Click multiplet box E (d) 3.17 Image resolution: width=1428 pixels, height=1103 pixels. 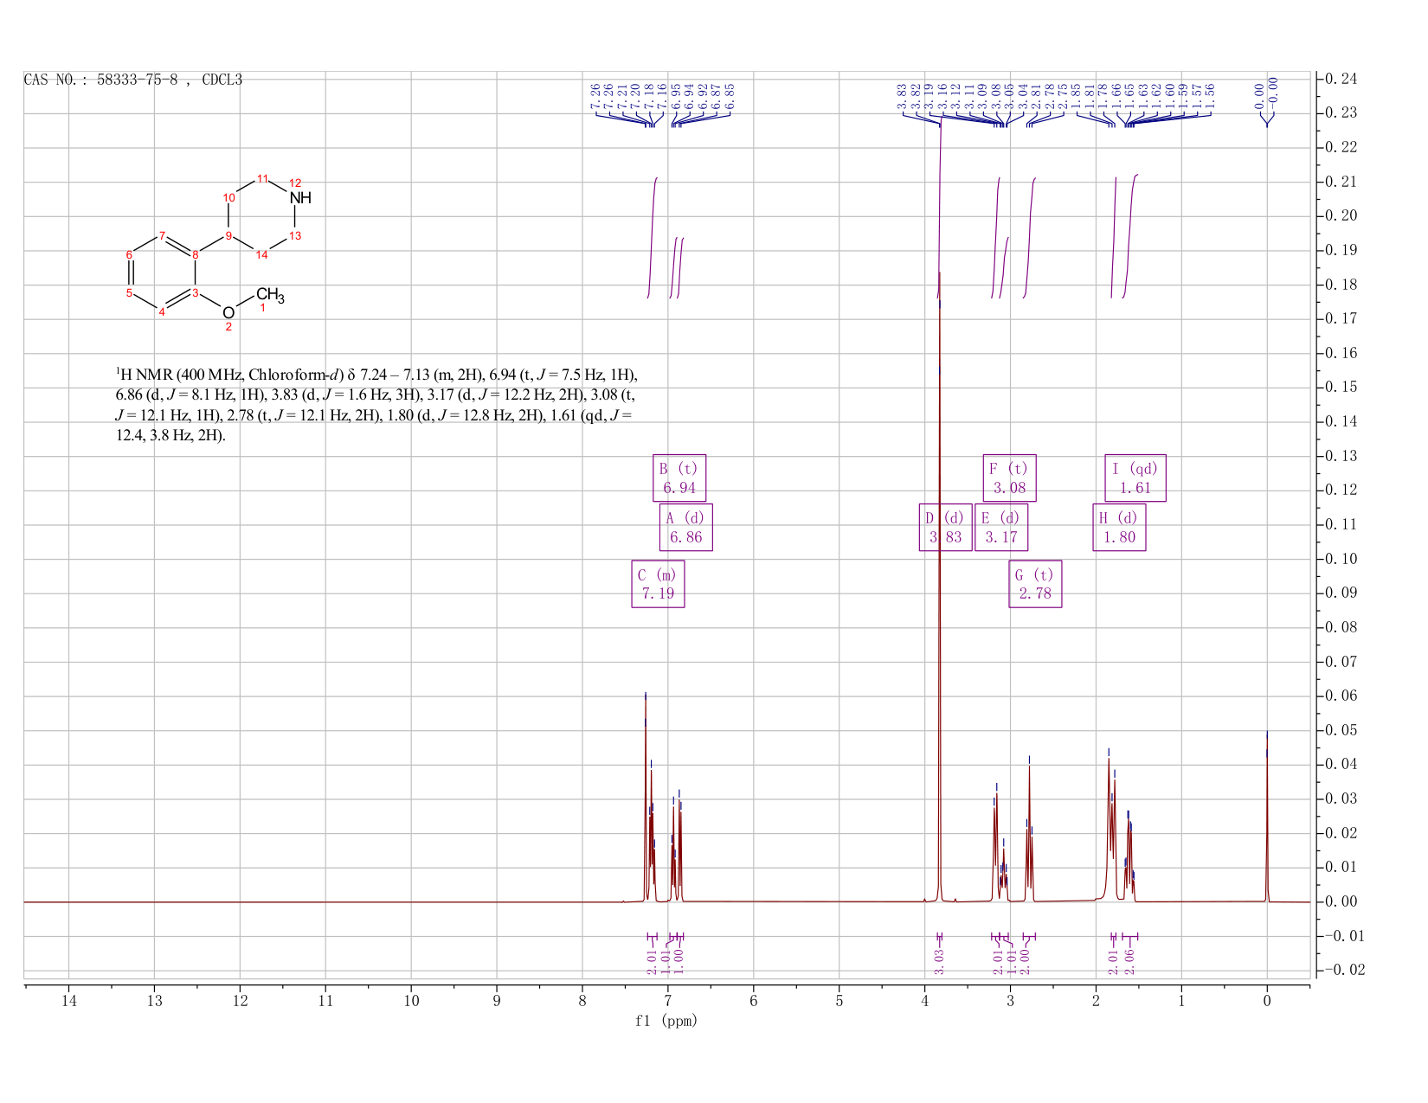coord(1001,528)
